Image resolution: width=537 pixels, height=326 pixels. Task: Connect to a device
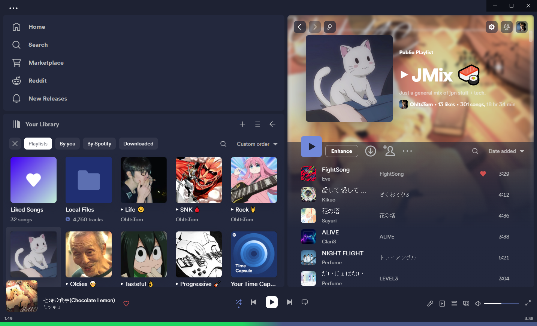pyautogui.click(x=466, y=304)
